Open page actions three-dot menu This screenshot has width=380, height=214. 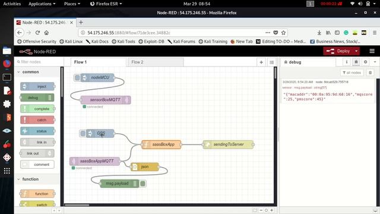pyautogui.click(x=268, y=33)
